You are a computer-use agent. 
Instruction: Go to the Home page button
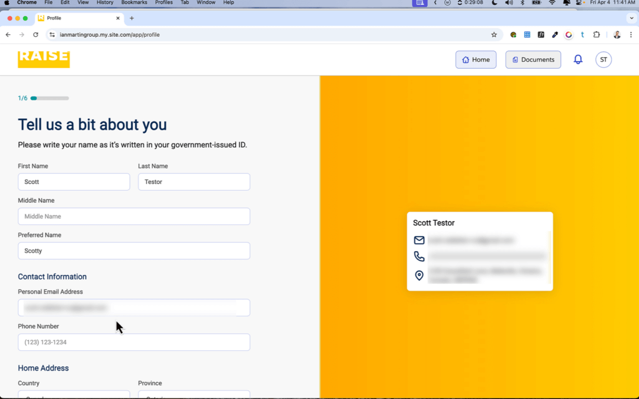click(x=476, y=60)
